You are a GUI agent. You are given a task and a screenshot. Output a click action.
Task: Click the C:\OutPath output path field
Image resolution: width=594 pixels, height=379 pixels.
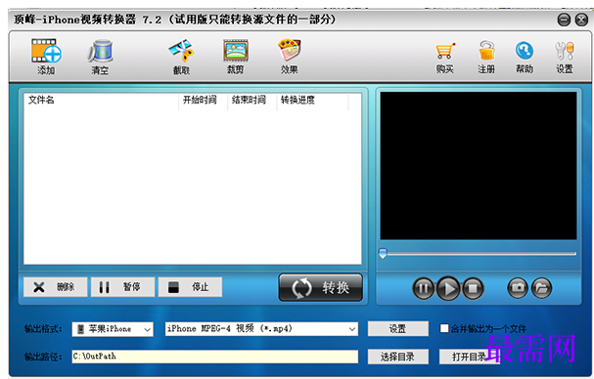(x=214, y=357)
